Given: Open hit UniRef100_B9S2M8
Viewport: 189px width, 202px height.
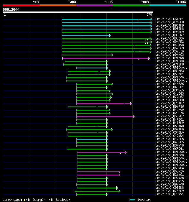Looking at the screenshot, I should 170,29.
